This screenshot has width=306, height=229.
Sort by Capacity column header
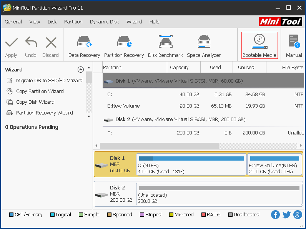click(x=184, y=67)
